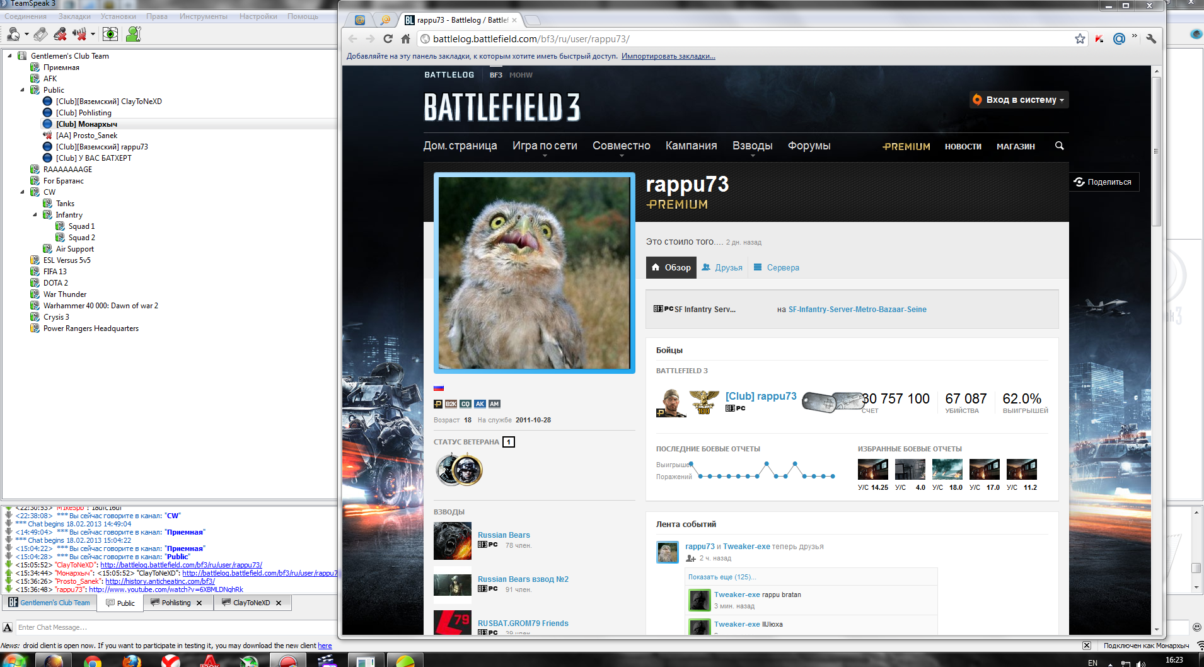
Task: Toggle mute microphone icon in TeamSpeak
Action: point(60,34)
